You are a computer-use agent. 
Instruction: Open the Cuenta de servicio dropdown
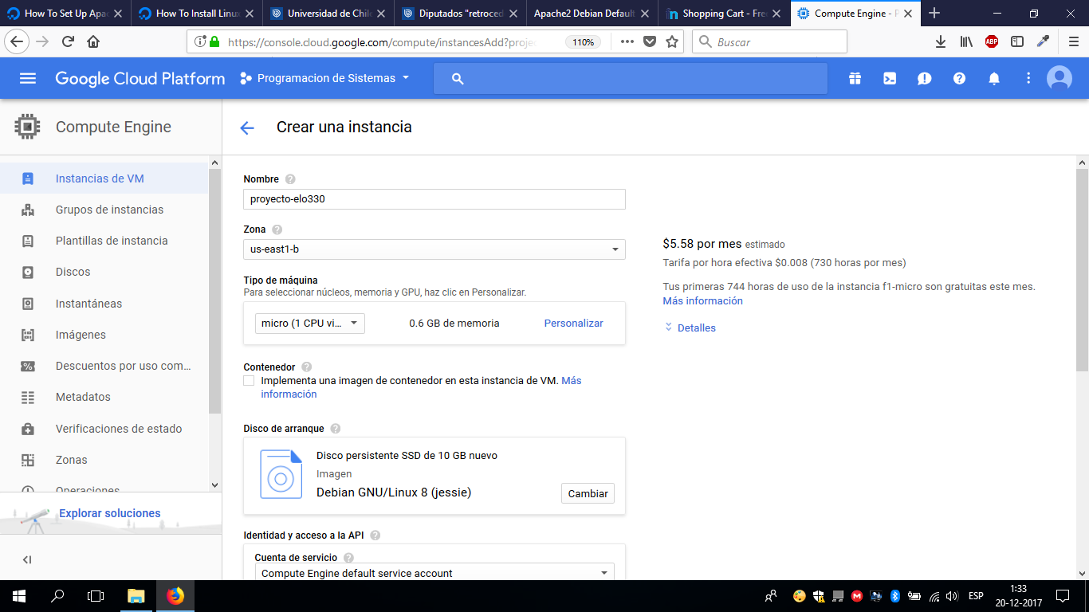434,573
